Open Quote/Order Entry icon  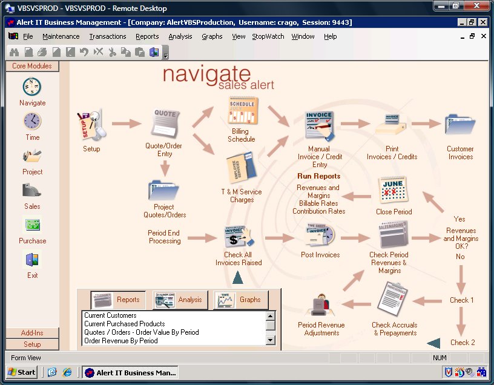[165, 123]
